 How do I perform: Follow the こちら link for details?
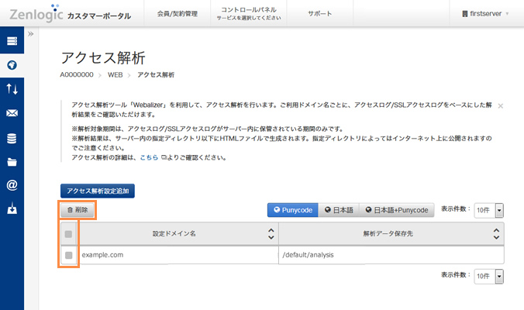[149, 157]
